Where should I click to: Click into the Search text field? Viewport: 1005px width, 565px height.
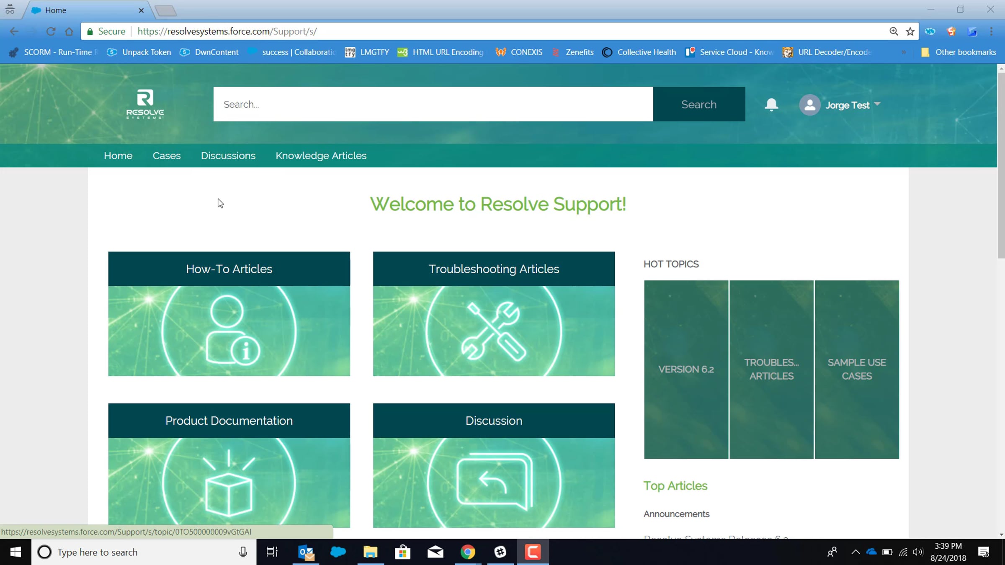coord(433,104)
